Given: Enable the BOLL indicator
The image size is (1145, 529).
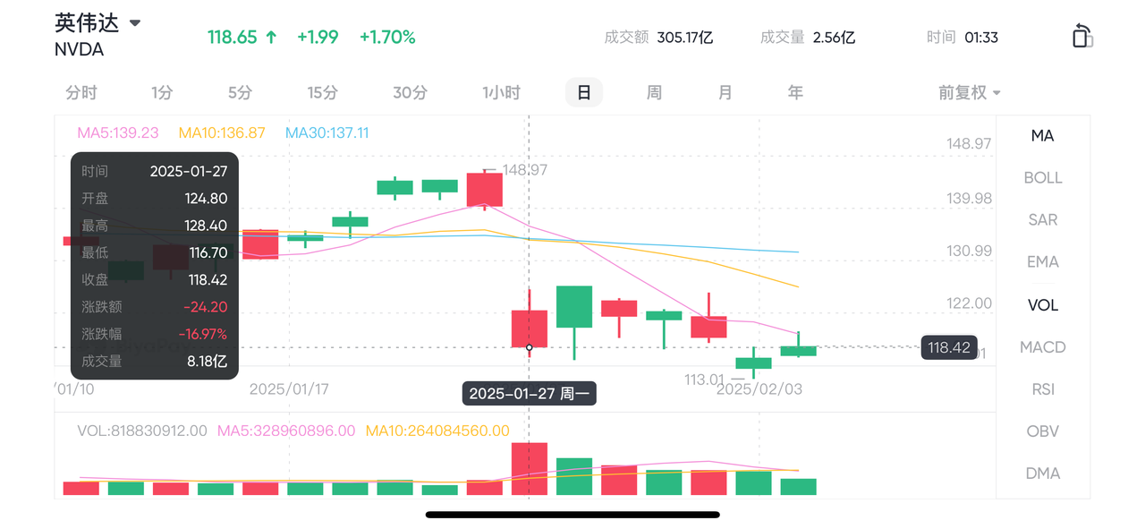Looking at the screenshot, I should [x=1042, y=177].
